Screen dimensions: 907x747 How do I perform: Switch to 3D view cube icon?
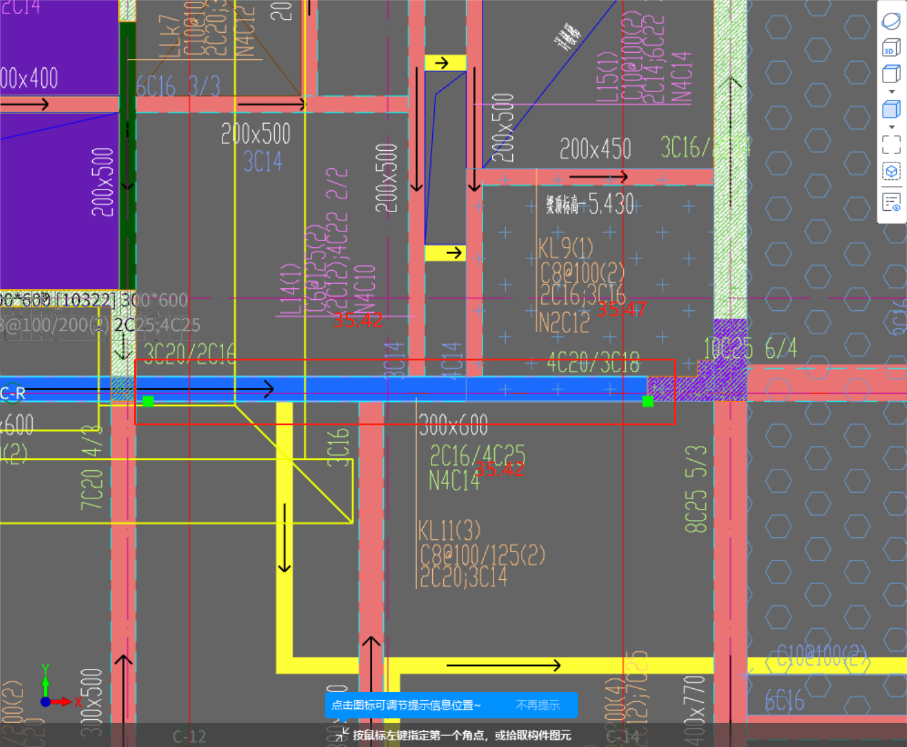click(891, 48)
